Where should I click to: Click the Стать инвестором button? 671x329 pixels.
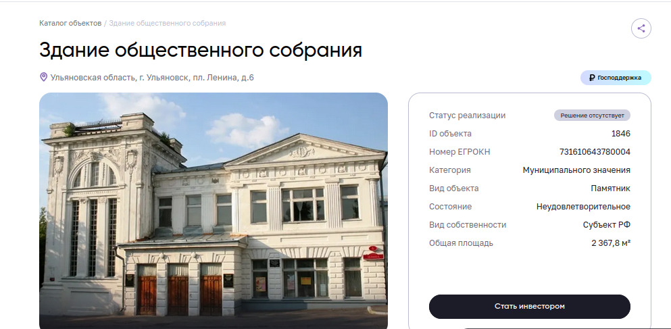click(x=529, y=306)
